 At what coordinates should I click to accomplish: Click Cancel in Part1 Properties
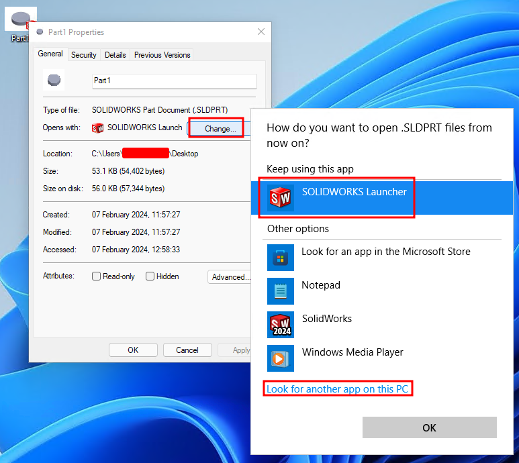tap(187, 350)
